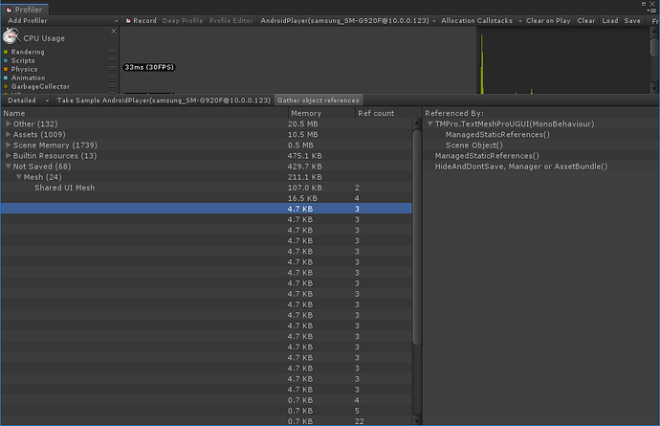660x426 pixels.
Task: Start profiling with the Record button
Action: [141, 21]
